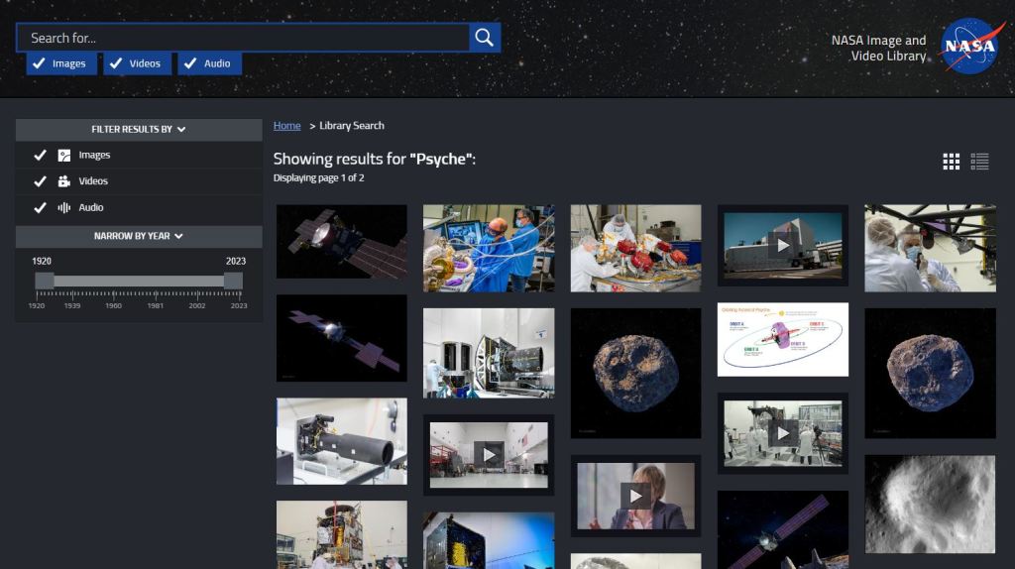The width and height of the screenshot is (1015, 569).
Task: Open the Psyche orbits diagram thumbnail
Action: pos(782,339)
